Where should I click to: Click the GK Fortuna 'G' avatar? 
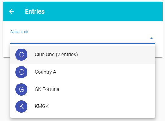tap(21, 89)
